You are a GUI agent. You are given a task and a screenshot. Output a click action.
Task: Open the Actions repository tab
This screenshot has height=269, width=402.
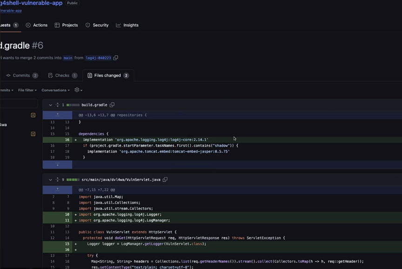click(37, 25)
